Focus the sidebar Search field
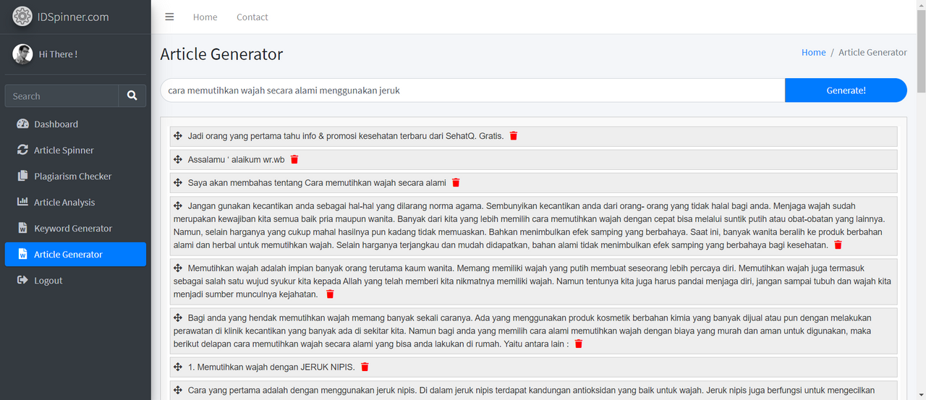The image size is (926, 400). [x=61, y=95]
